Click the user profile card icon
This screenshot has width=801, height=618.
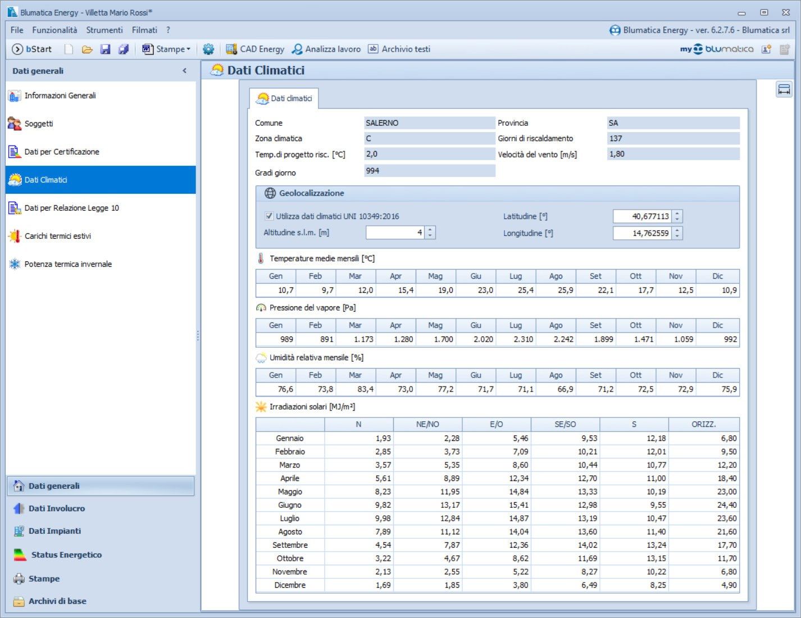[x=766, y=49]
